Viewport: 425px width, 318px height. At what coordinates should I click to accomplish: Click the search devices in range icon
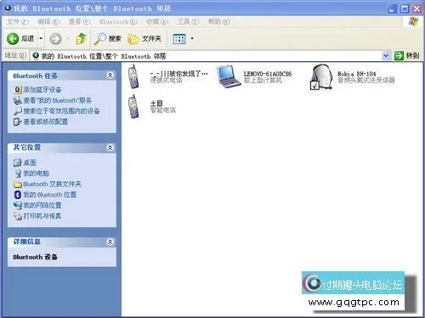point(18,111)
